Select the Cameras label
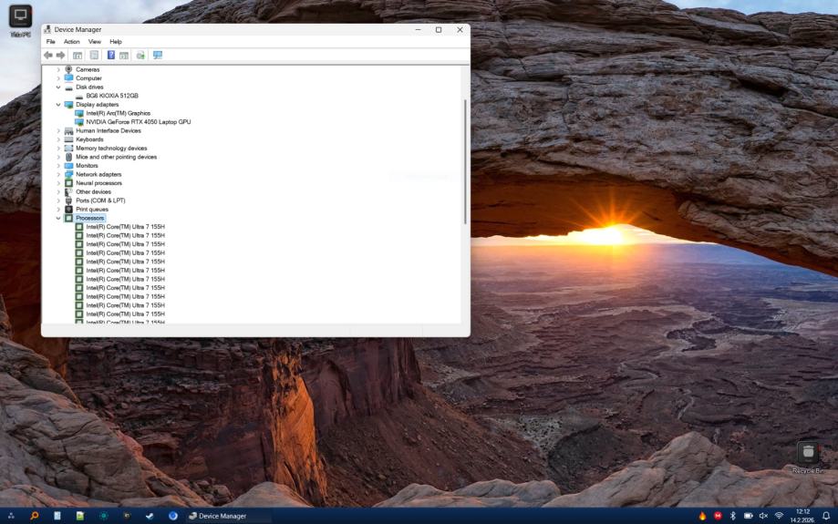Viewport: 838px width, 524px height. tap(88, 69)
